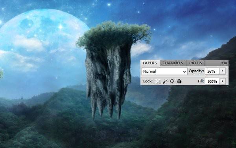Screen dimensions: 236x148
Task: Click the Lock label
Action: pyautogui.click(x=148, y=81)
